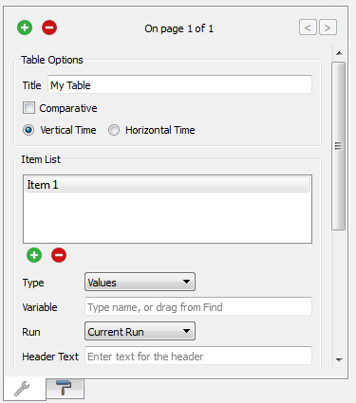
Task: Switch to the paint roller styles tab
Action: click(x=65, y=388)
